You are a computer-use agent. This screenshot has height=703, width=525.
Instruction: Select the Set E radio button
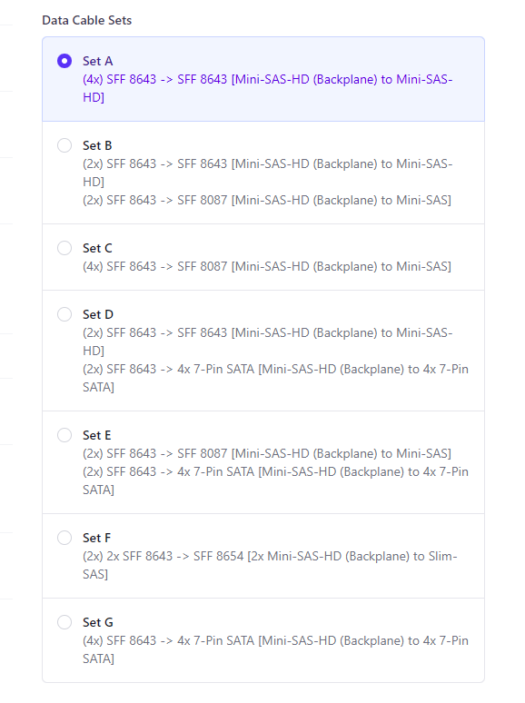pyautogui.click(x=64, y=435)
